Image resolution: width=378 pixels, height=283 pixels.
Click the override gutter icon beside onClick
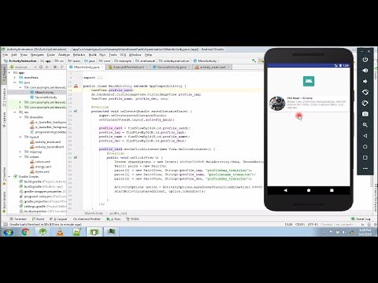click(x=76, y=157)
